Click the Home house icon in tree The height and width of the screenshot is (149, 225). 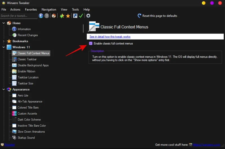[x=9, y=23]
